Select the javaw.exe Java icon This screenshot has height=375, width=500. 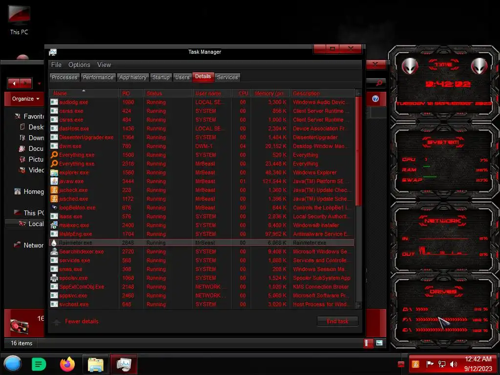[54, 181]
